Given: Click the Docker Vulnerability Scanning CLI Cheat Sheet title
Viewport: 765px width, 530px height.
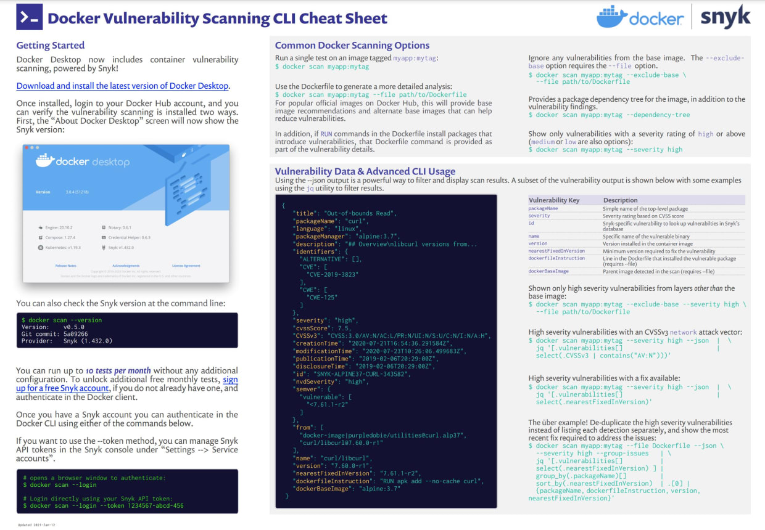Looking at the screenshot, I should click(x=218, y=18).
